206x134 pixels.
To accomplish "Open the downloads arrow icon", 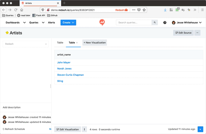I will coord(165,10).
